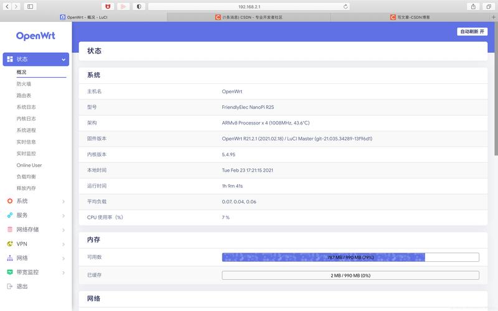Open the 退出 logout label in sidebar
This screenshot has height=311, width=498.
point(22,286)
